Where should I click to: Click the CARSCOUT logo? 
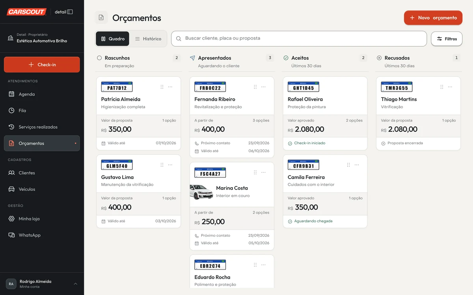[x=26, y=12]
